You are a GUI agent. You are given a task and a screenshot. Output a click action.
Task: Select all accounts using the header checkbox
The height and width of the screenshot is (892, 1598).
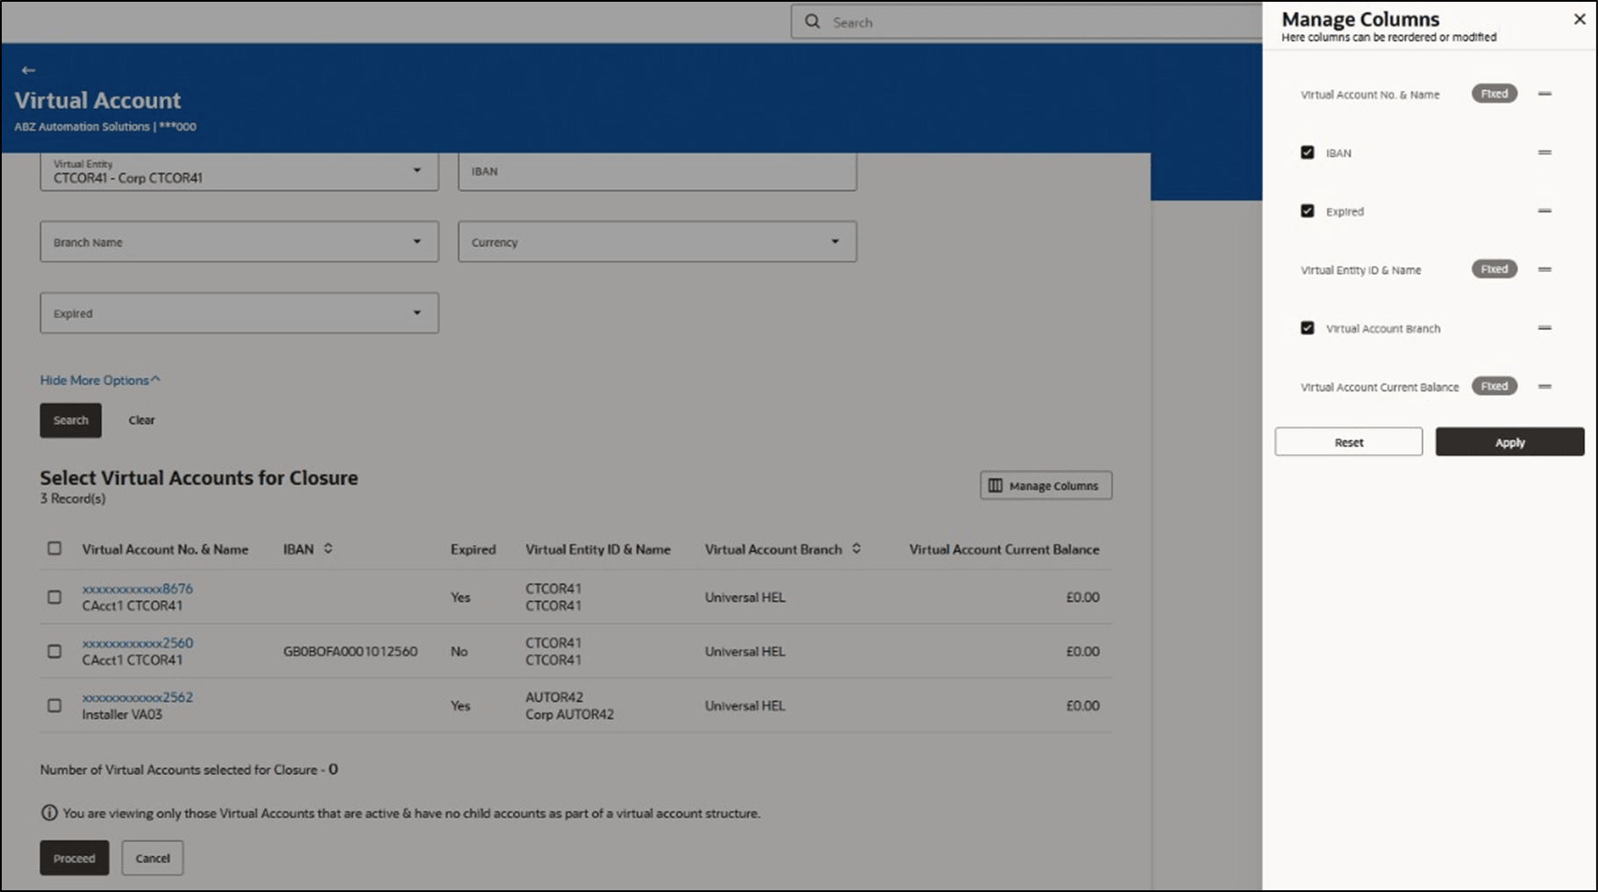tap(54, 548)
